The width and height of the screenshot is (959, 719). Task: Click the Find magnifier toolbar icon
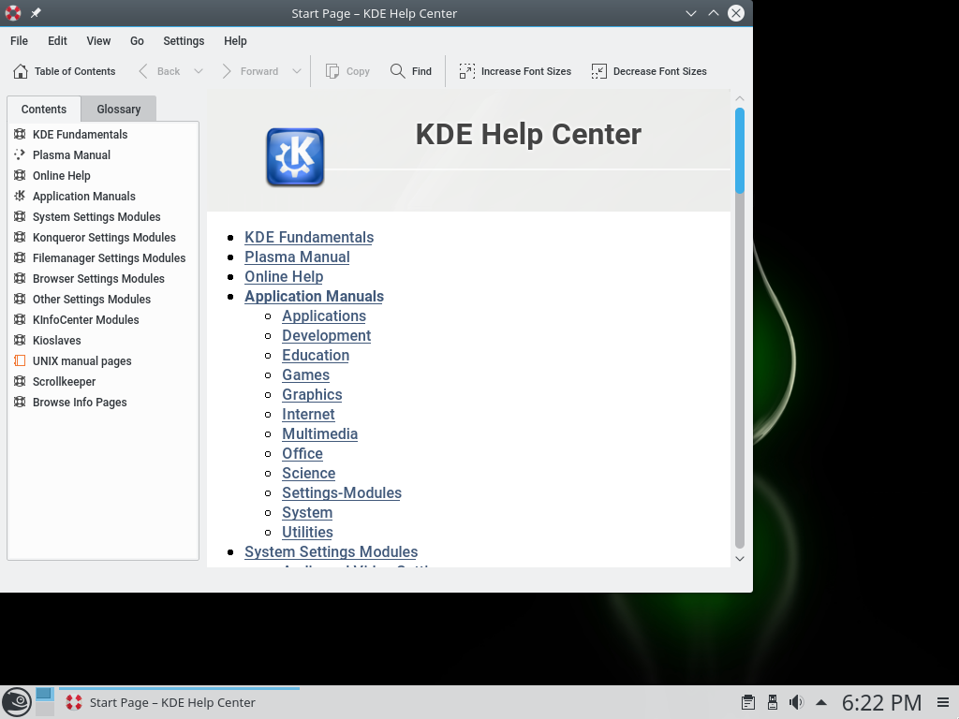[x=398, y=71]
